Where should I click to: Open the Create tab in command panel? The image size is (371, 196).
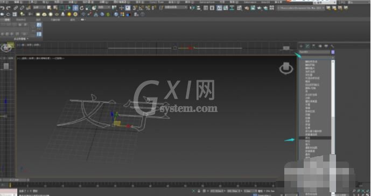[x=301, y=46]
